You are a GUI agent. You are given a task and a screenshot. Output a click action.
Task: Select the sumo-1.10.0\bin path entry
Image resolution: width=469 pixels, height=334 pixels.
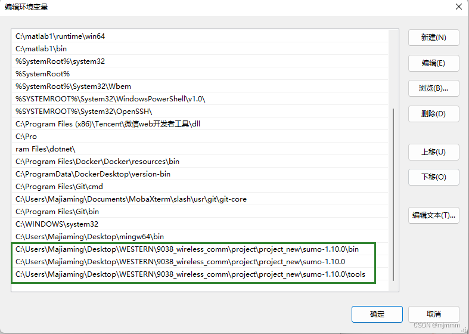(200, 249)
